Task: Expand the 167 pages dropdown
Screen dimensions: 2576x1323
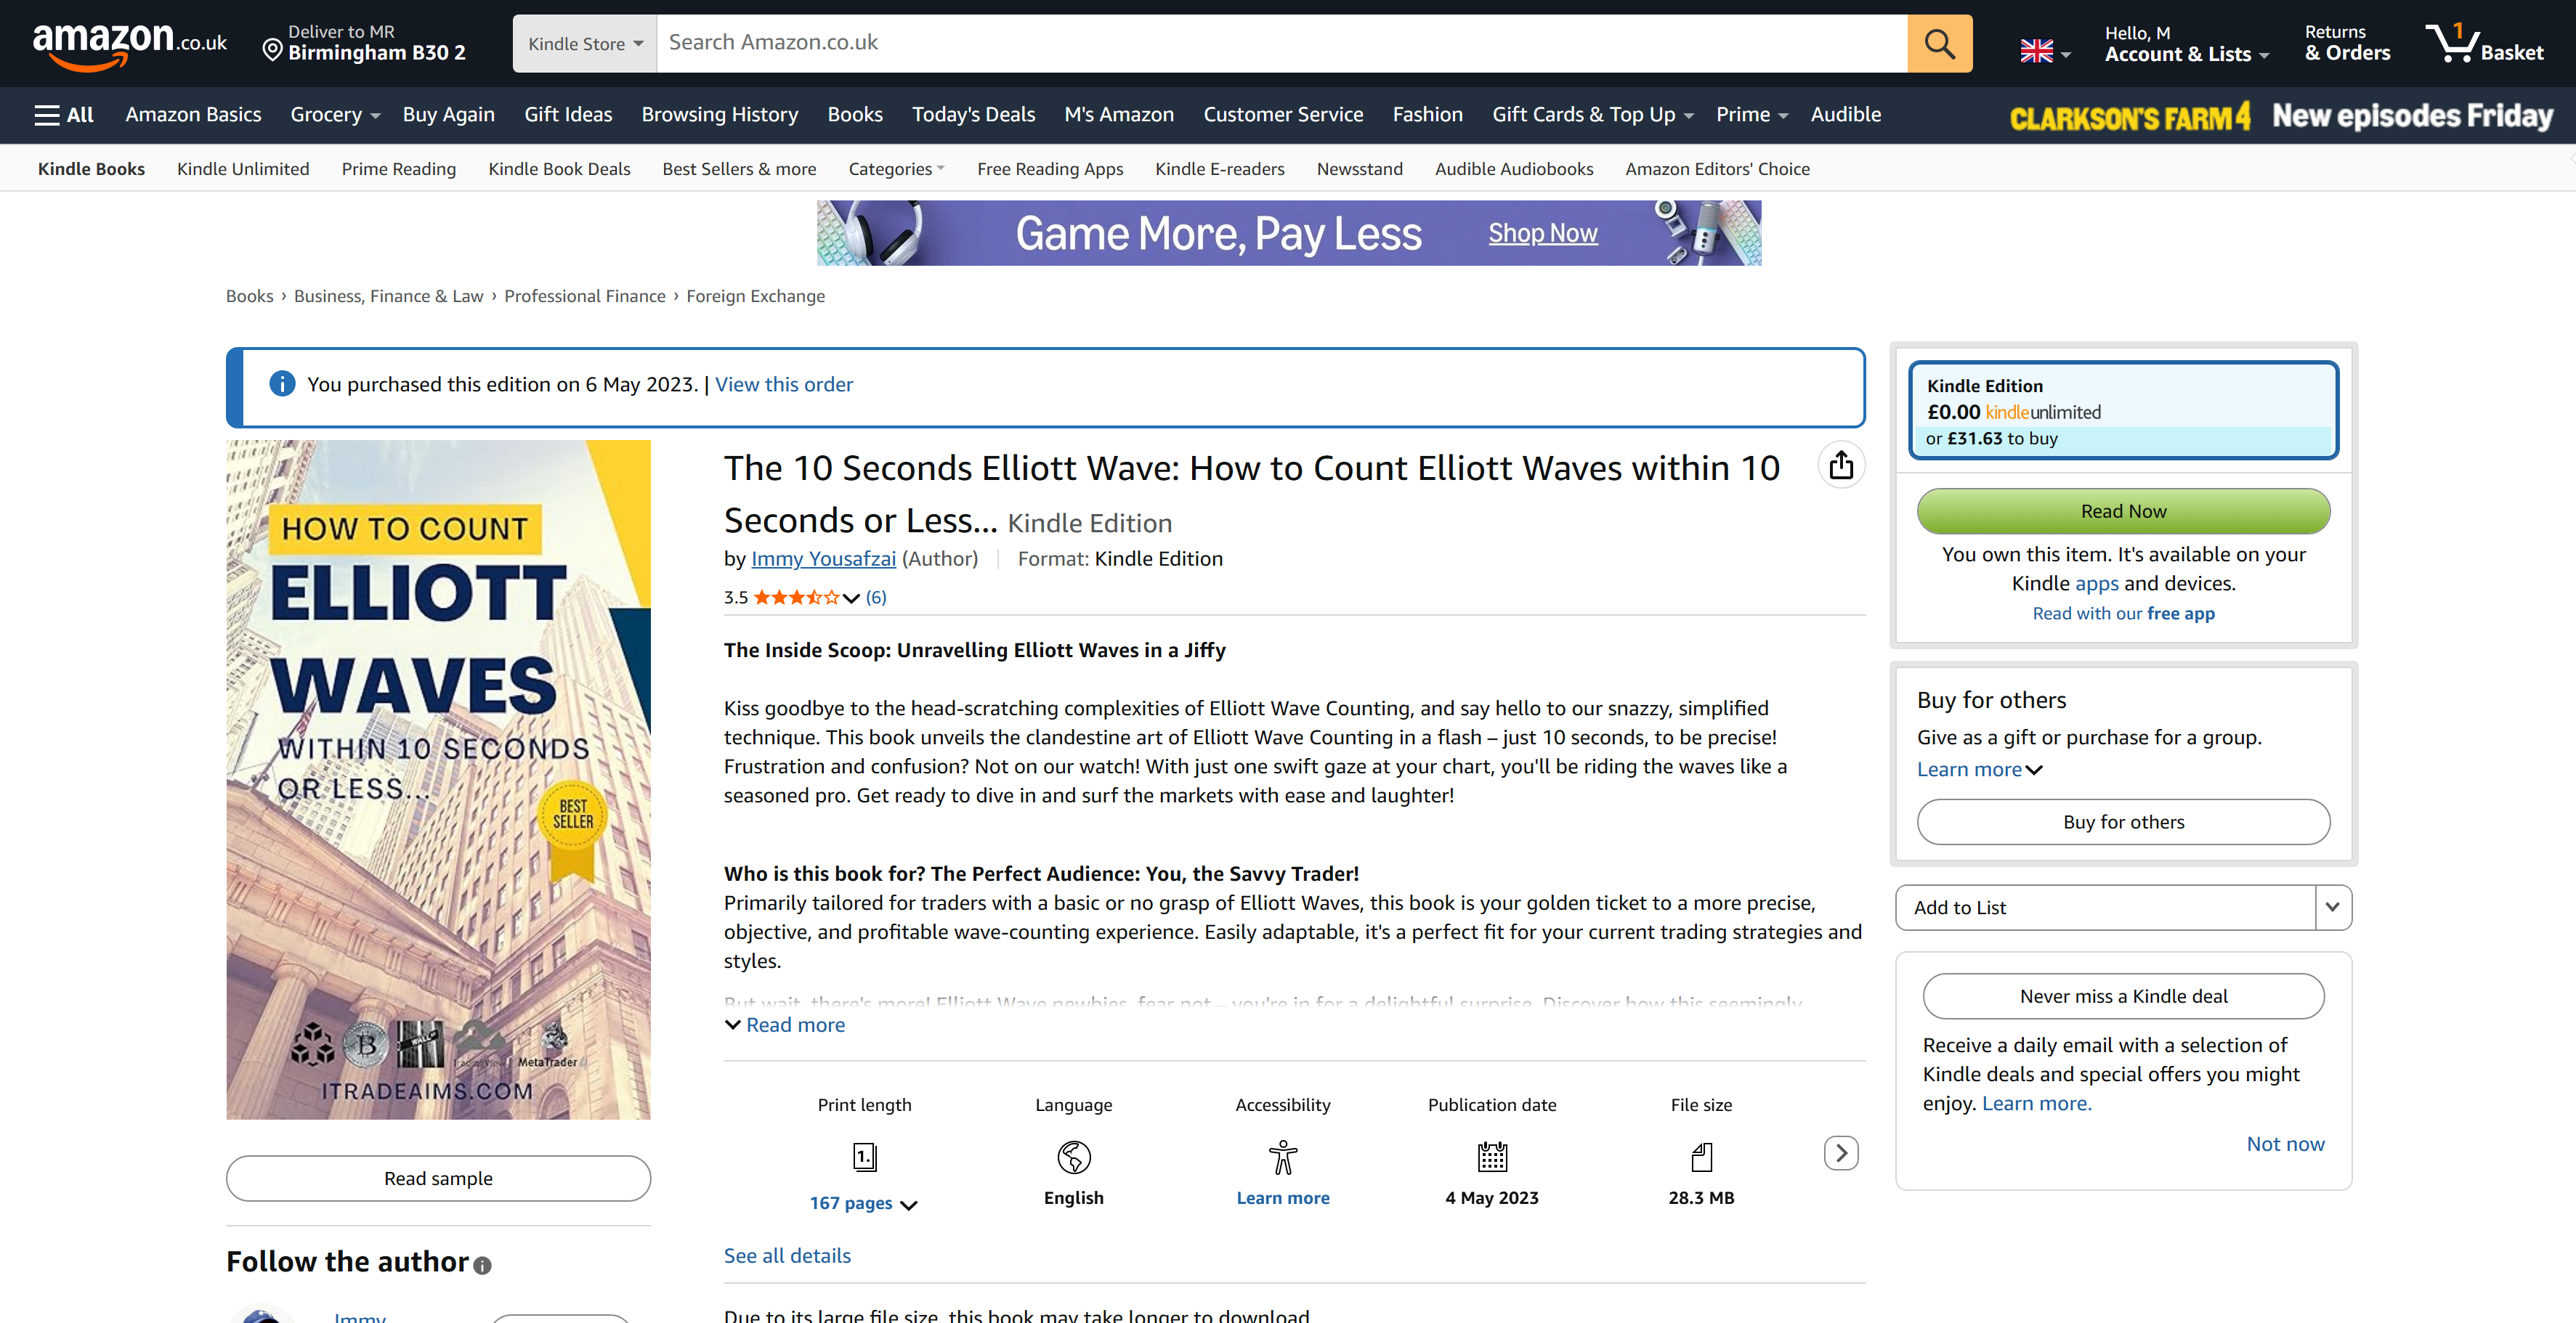Action: pos(863,1203)
